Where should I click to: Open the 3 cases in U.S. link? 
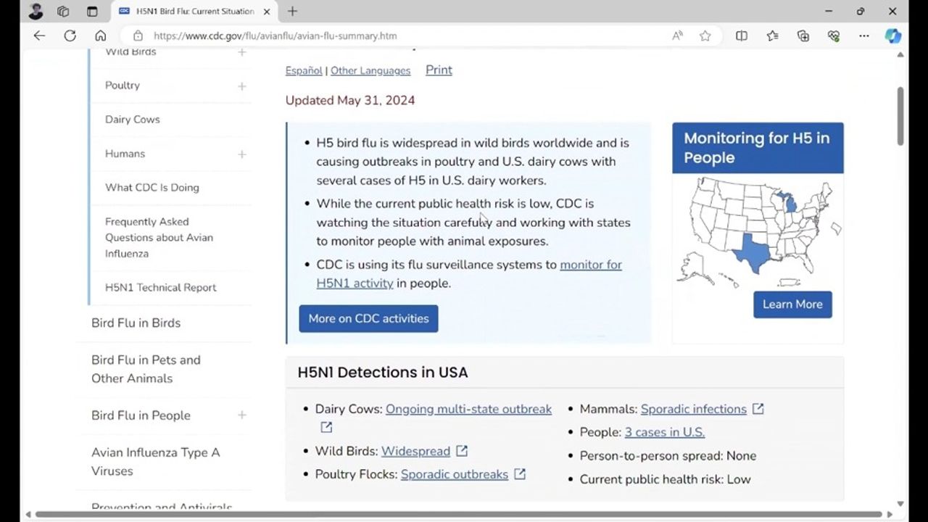point(664,432)
